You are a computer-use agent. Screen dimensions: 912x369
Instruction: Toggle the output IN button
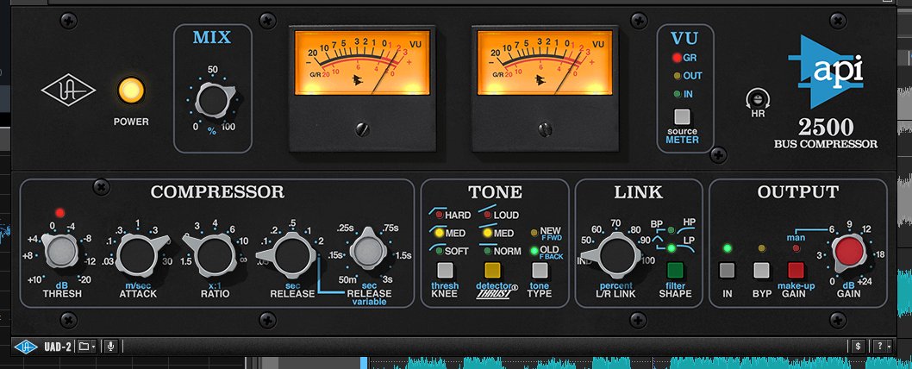pyautogui.click(x=727, y=271)
